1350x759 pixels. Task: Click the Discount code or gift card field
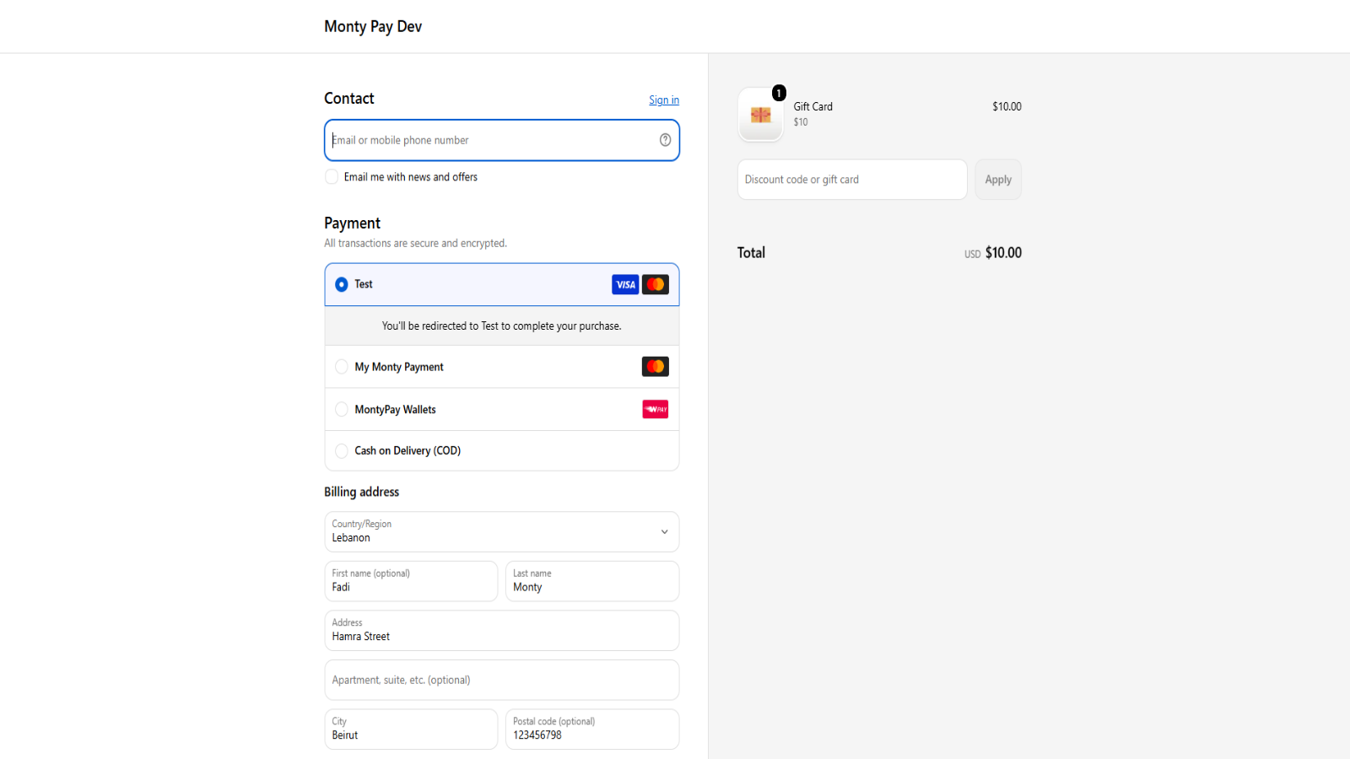point(852,180)
